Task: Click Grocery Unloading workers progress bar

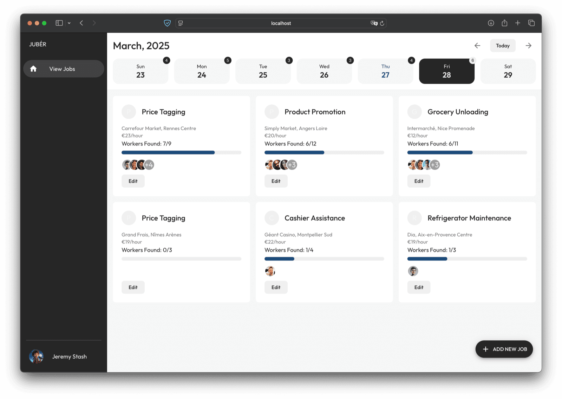Action: [x=467, y=152]
